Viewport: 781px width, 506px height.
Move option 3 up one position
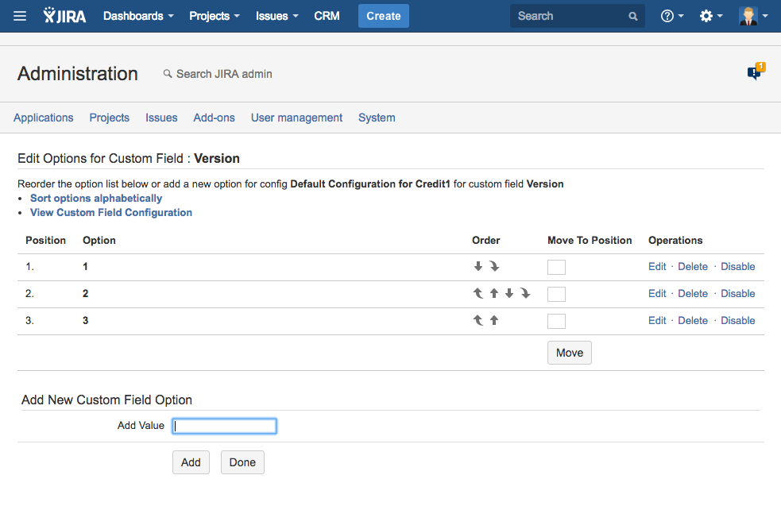pos(494,321)
